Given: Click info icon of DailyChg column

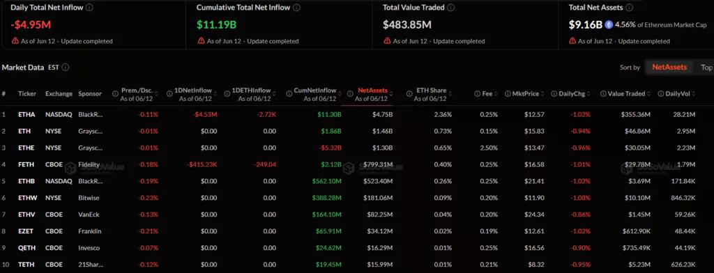Looking at the screenshot, I should [554, 94].
